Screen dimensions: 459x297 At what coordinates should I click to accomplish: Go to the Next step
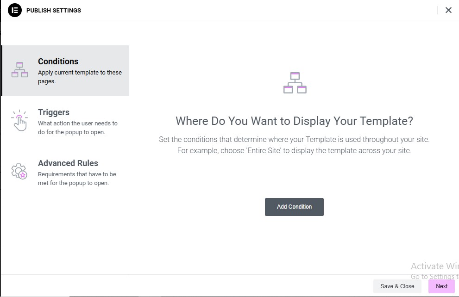pos(441,286)
